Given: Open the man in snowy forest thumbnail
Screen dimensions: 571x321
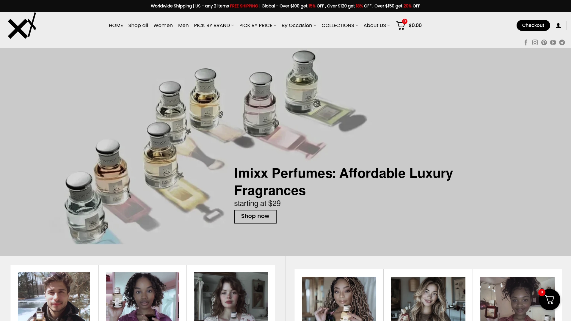Looking at the screenshot, I should coord(54,297).
